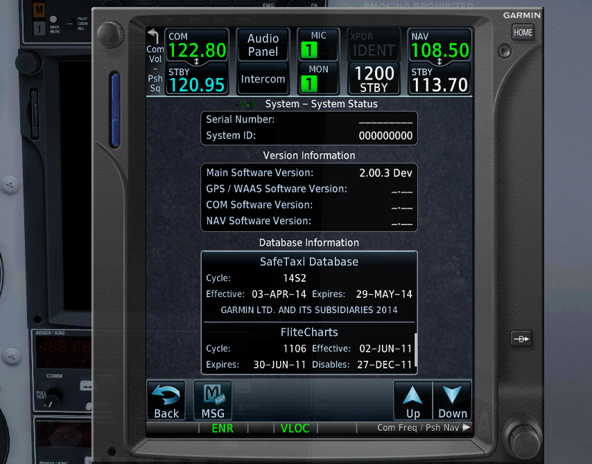This screenshot has height=464, width=592.
Task: Tap the Up arrow button
Action: [412, 400]
